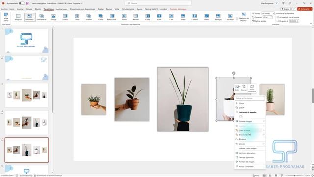The image size is (314, 177).
Task: Collapse the ribbon with the chevron
Action: (311, 24)
